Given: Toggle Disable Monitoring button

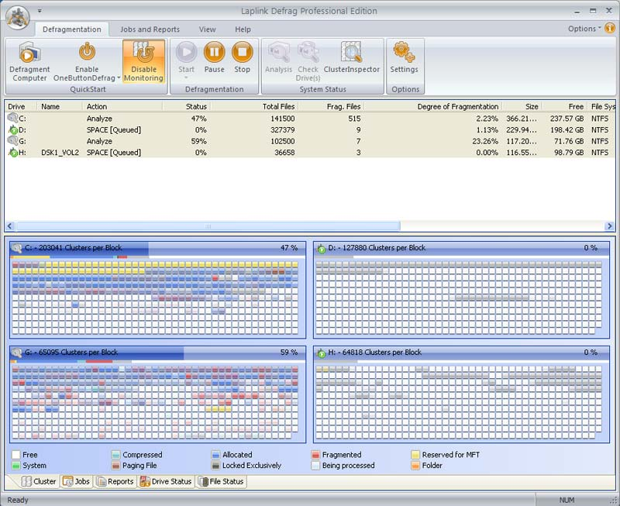Looking at the screenshot, I should pos(143,61).
